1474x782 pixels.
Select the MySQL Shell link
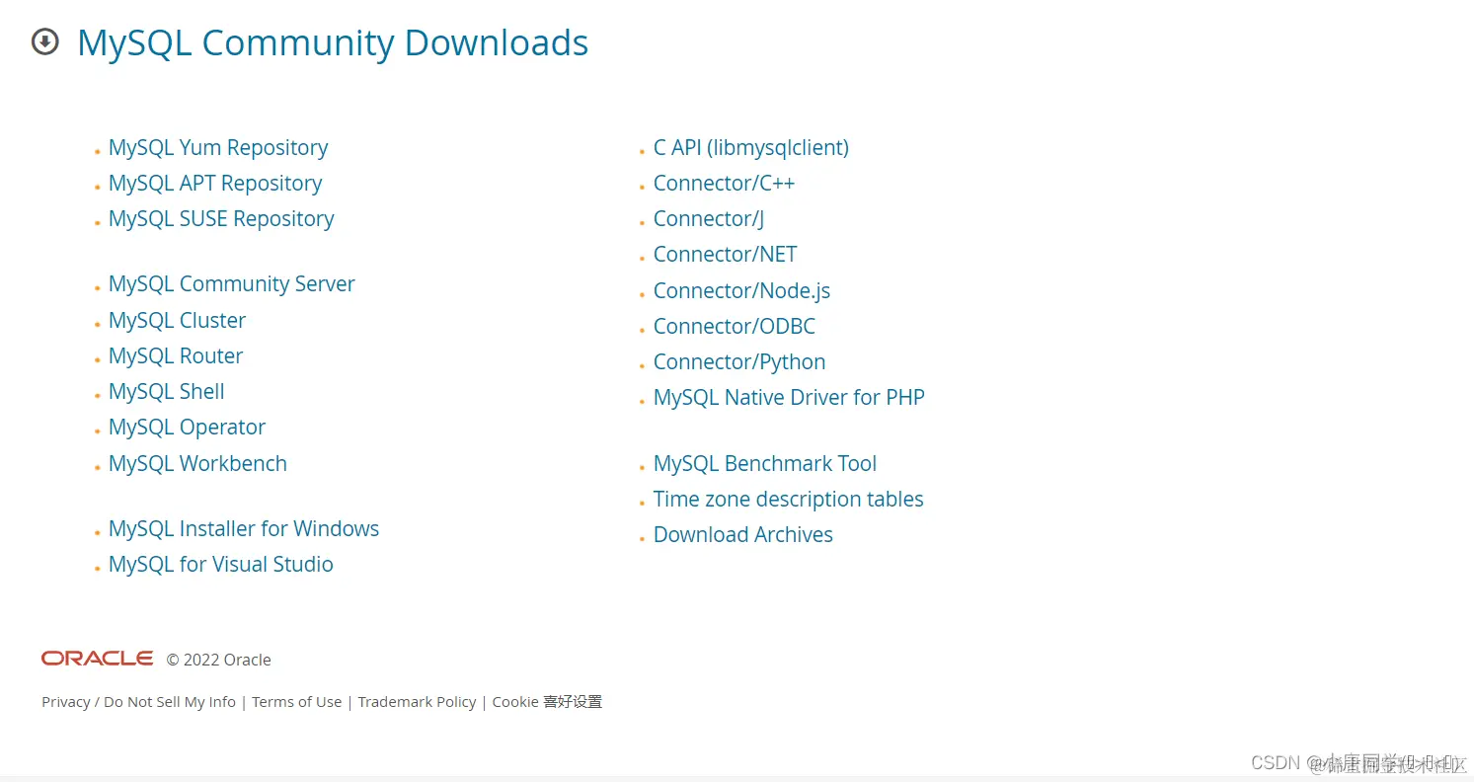pyautogui.click(x=167, y=391)
